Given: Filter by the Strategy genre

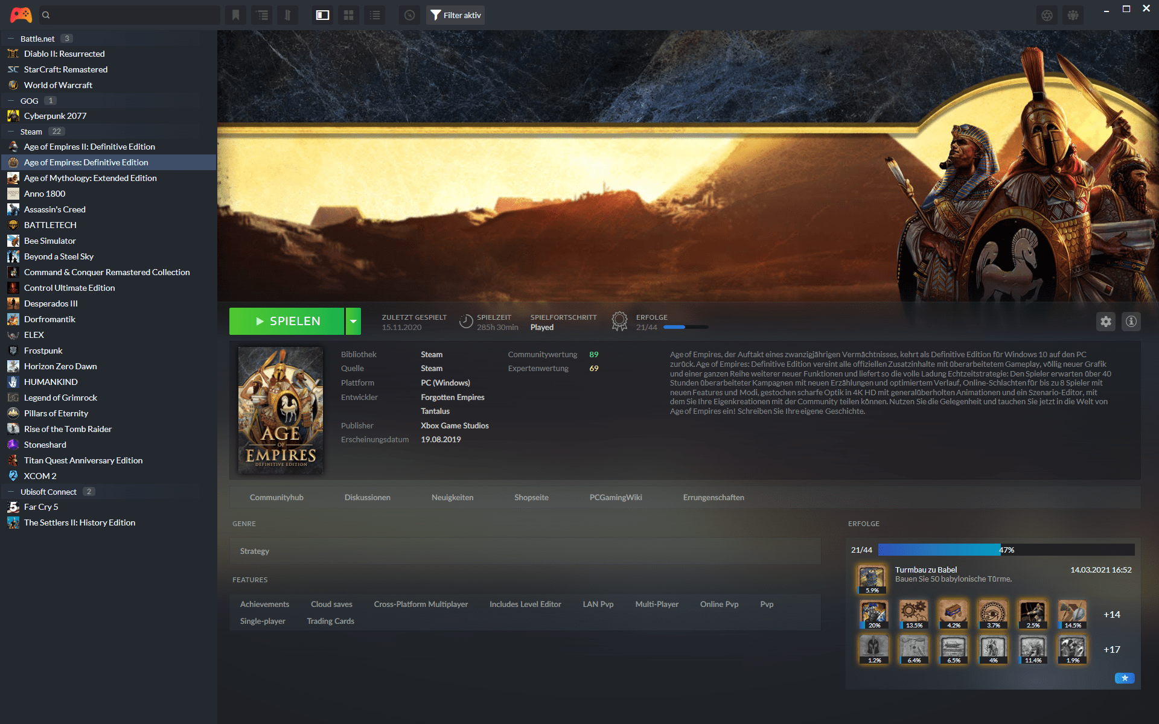Looking at the screenshot, I should pos(255,551).
